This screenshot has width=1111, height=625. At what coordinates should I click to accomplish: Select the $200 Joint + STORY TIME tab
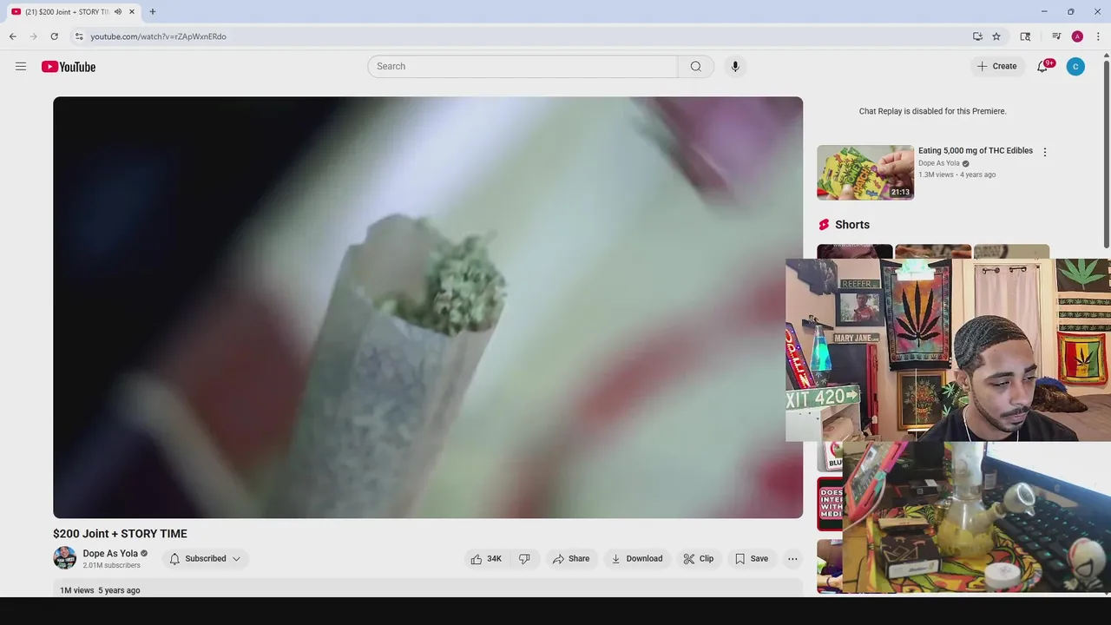pos(67,11)
